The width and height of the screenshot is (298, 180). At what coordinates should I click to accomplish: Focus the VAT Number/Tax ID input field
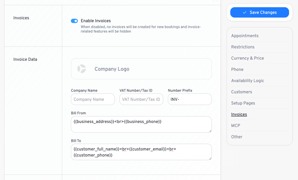[141, 99]
